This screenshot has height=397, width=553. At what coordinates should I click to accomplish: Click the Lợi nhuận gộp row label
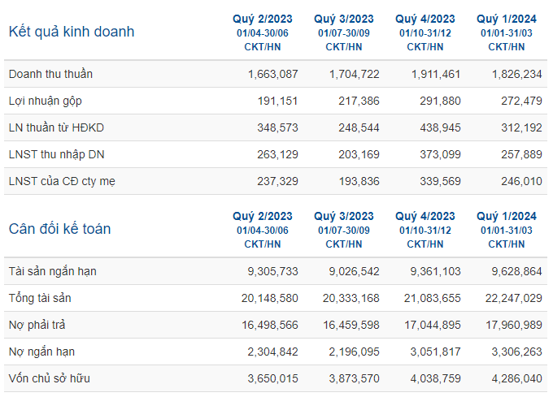pos(46,101)
